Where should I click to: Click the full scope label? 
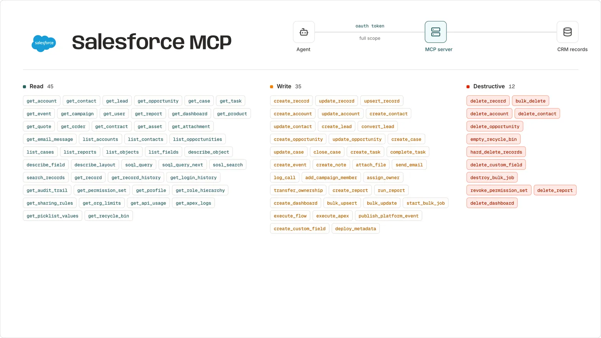[370, 38]
